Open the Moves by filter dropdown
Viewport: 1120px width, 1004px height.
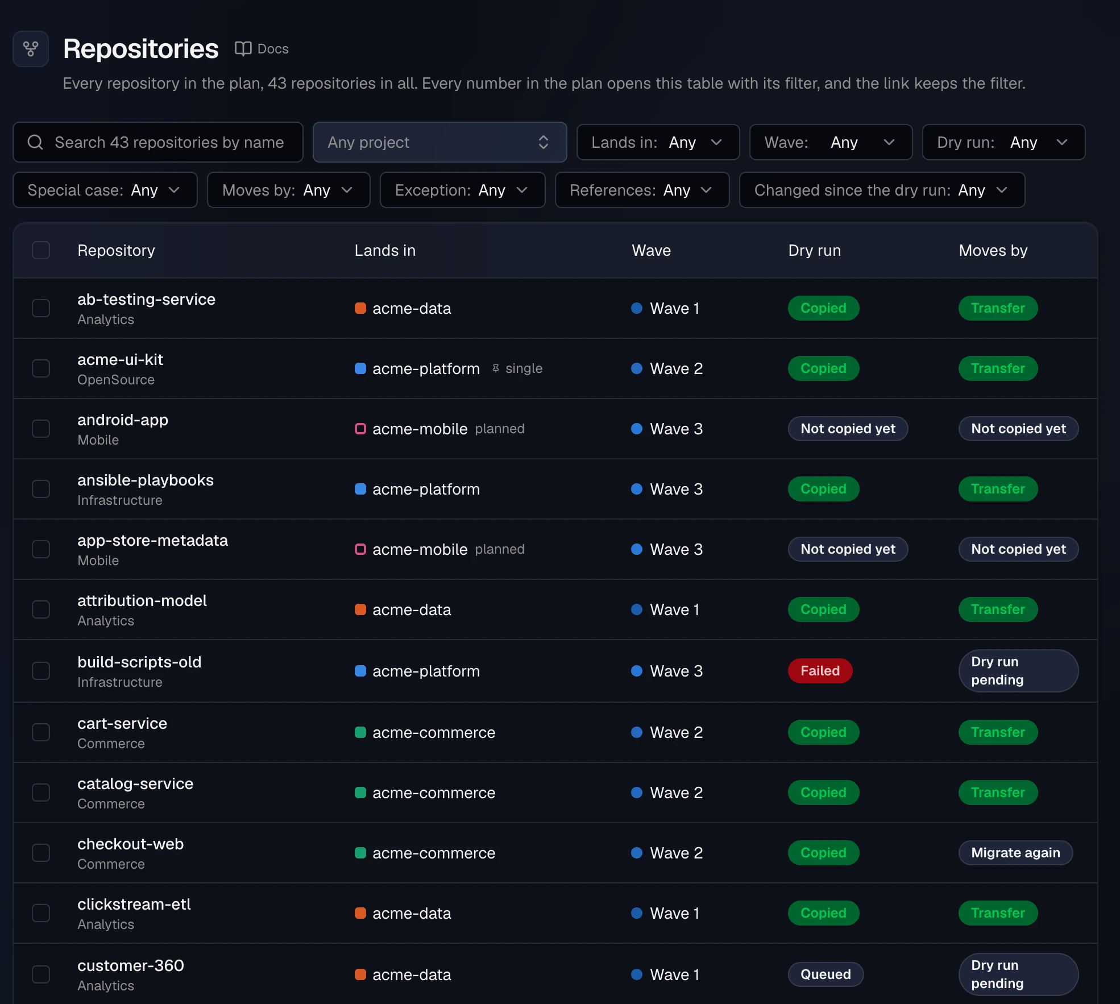point(288,190)
